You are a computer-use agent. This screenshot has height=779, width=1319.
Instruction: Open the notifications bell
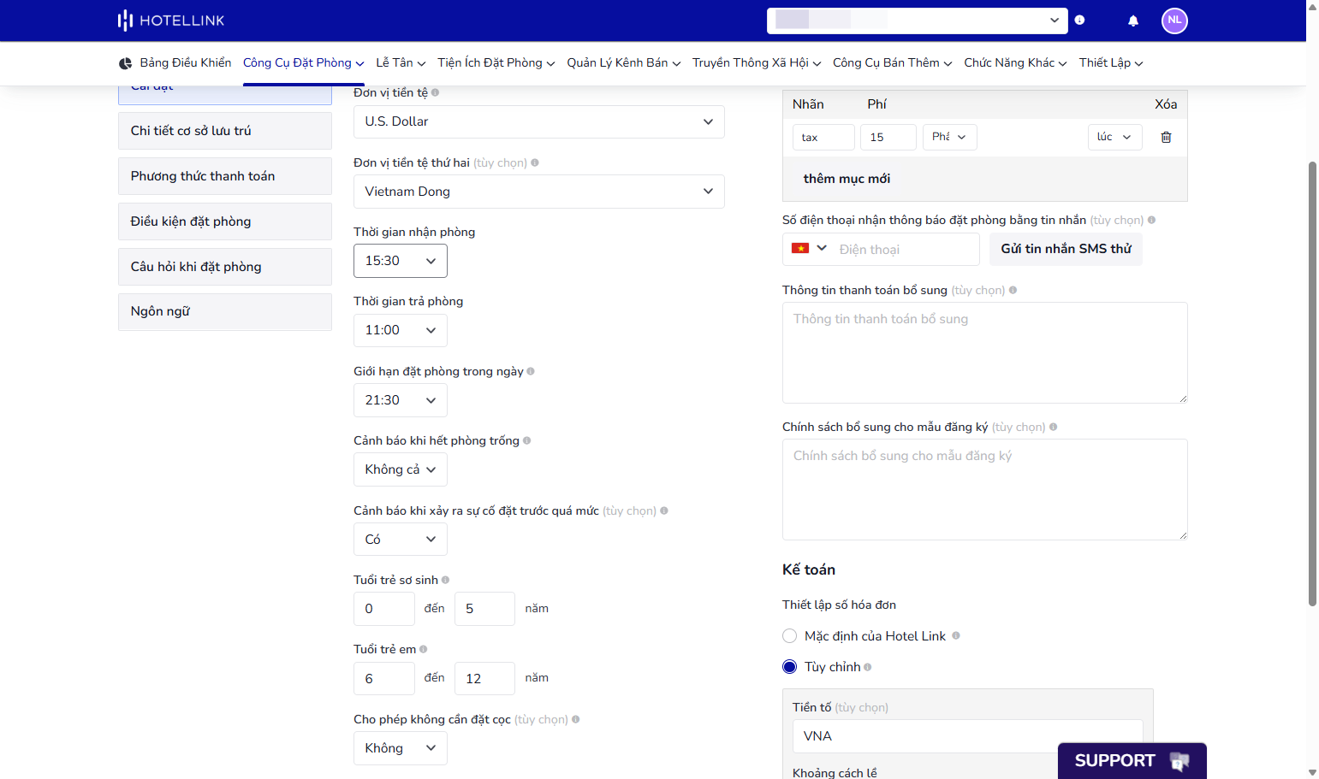(x=1133, y=21)
